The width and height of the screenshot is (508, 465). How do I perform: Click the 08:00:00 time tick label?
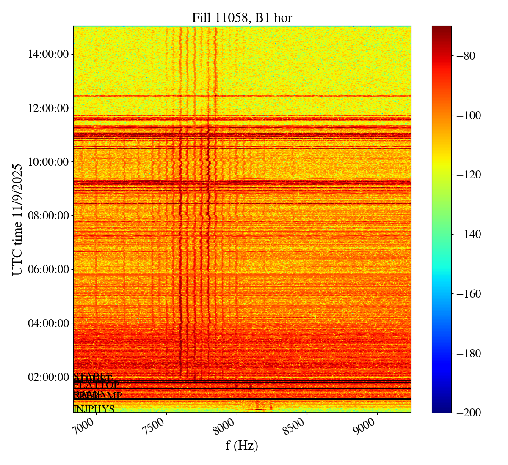tap(48, 216)
